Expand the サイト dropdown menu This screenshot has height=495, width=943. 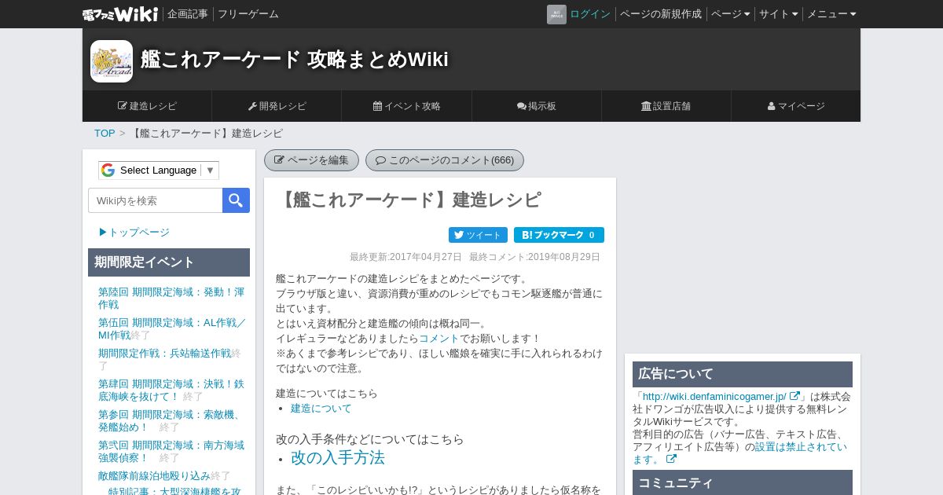pyautogui.click(x=778, y=14)
